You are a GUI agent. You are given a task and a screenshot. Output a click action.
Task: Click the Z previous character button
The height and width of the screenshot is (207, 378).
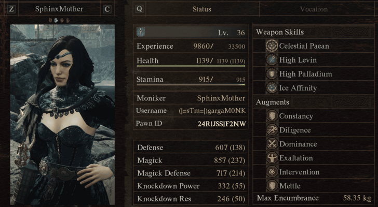pyautogui.click(x=11, y=9)
